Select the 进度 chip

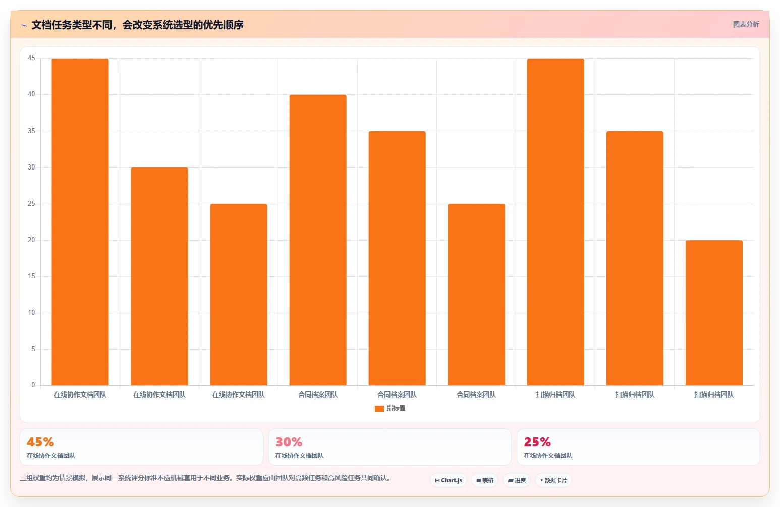coord(517,480)
